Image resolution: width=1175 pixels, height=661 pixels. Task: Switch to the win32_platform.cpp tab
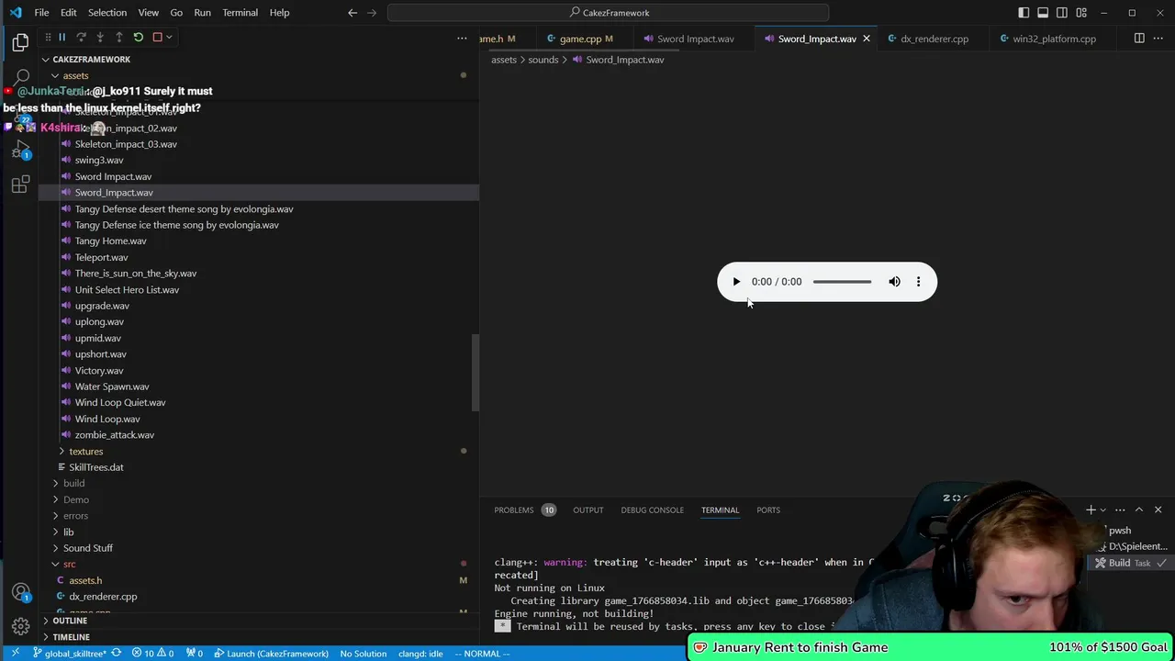coord(1054,39)
